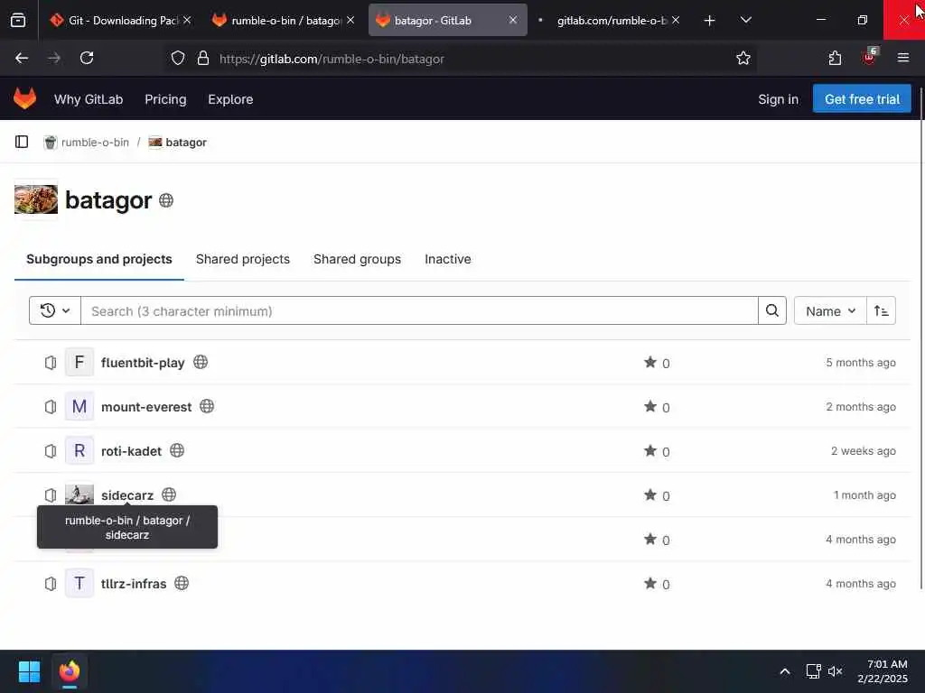Click star icon in roti-kadet row
Image resolution: width=925 pixels, height=693 pixels.
click(650, 450)
